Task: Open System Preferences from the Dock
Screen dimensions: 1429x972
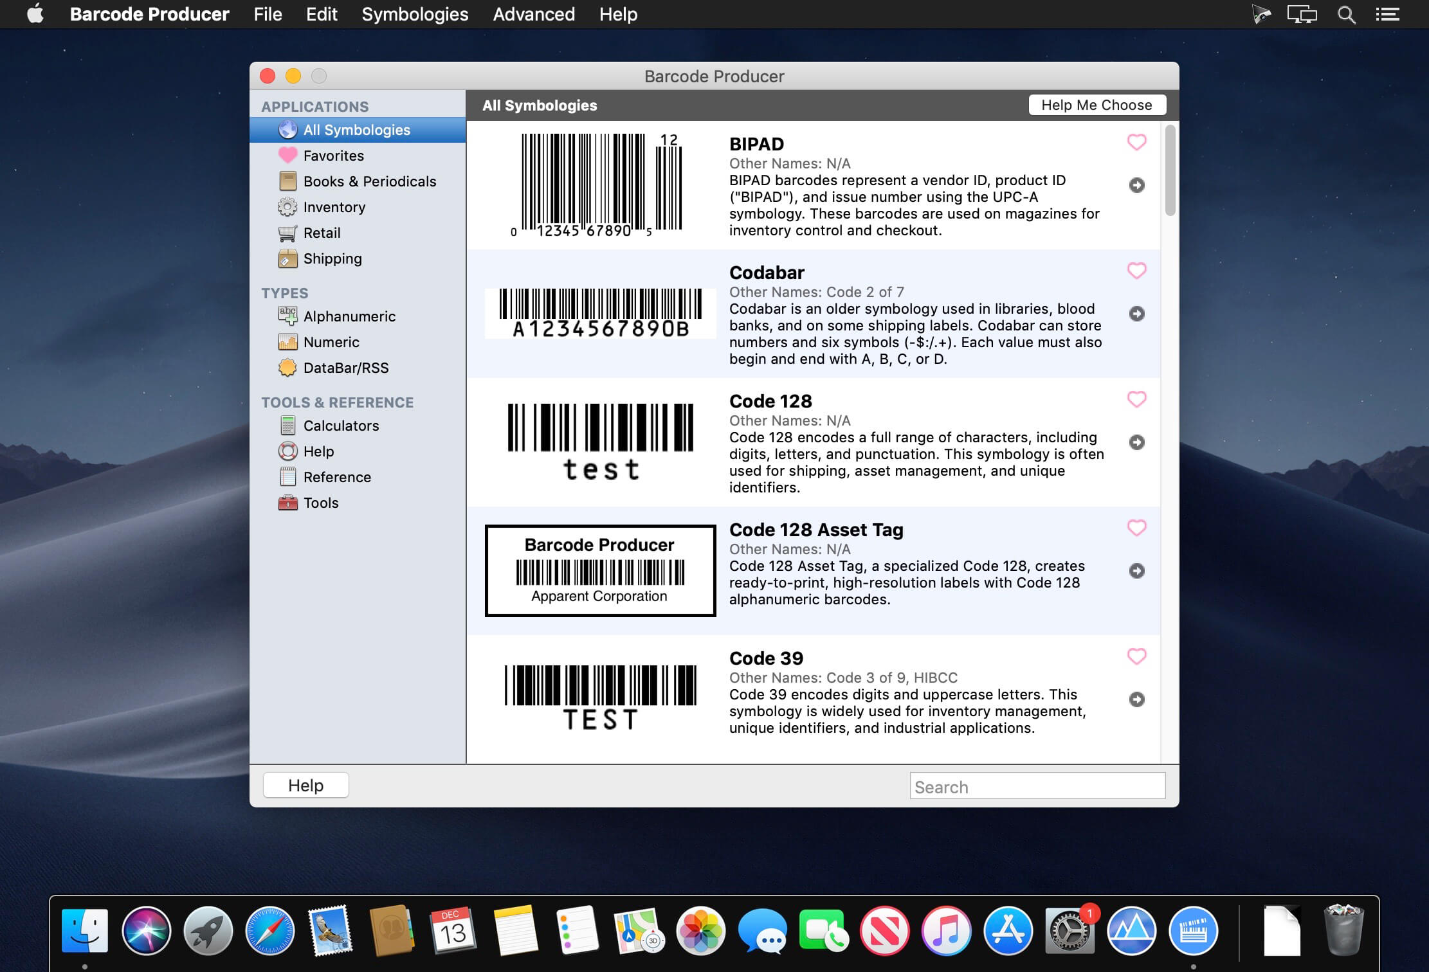Action: [x=1069, y=930]
